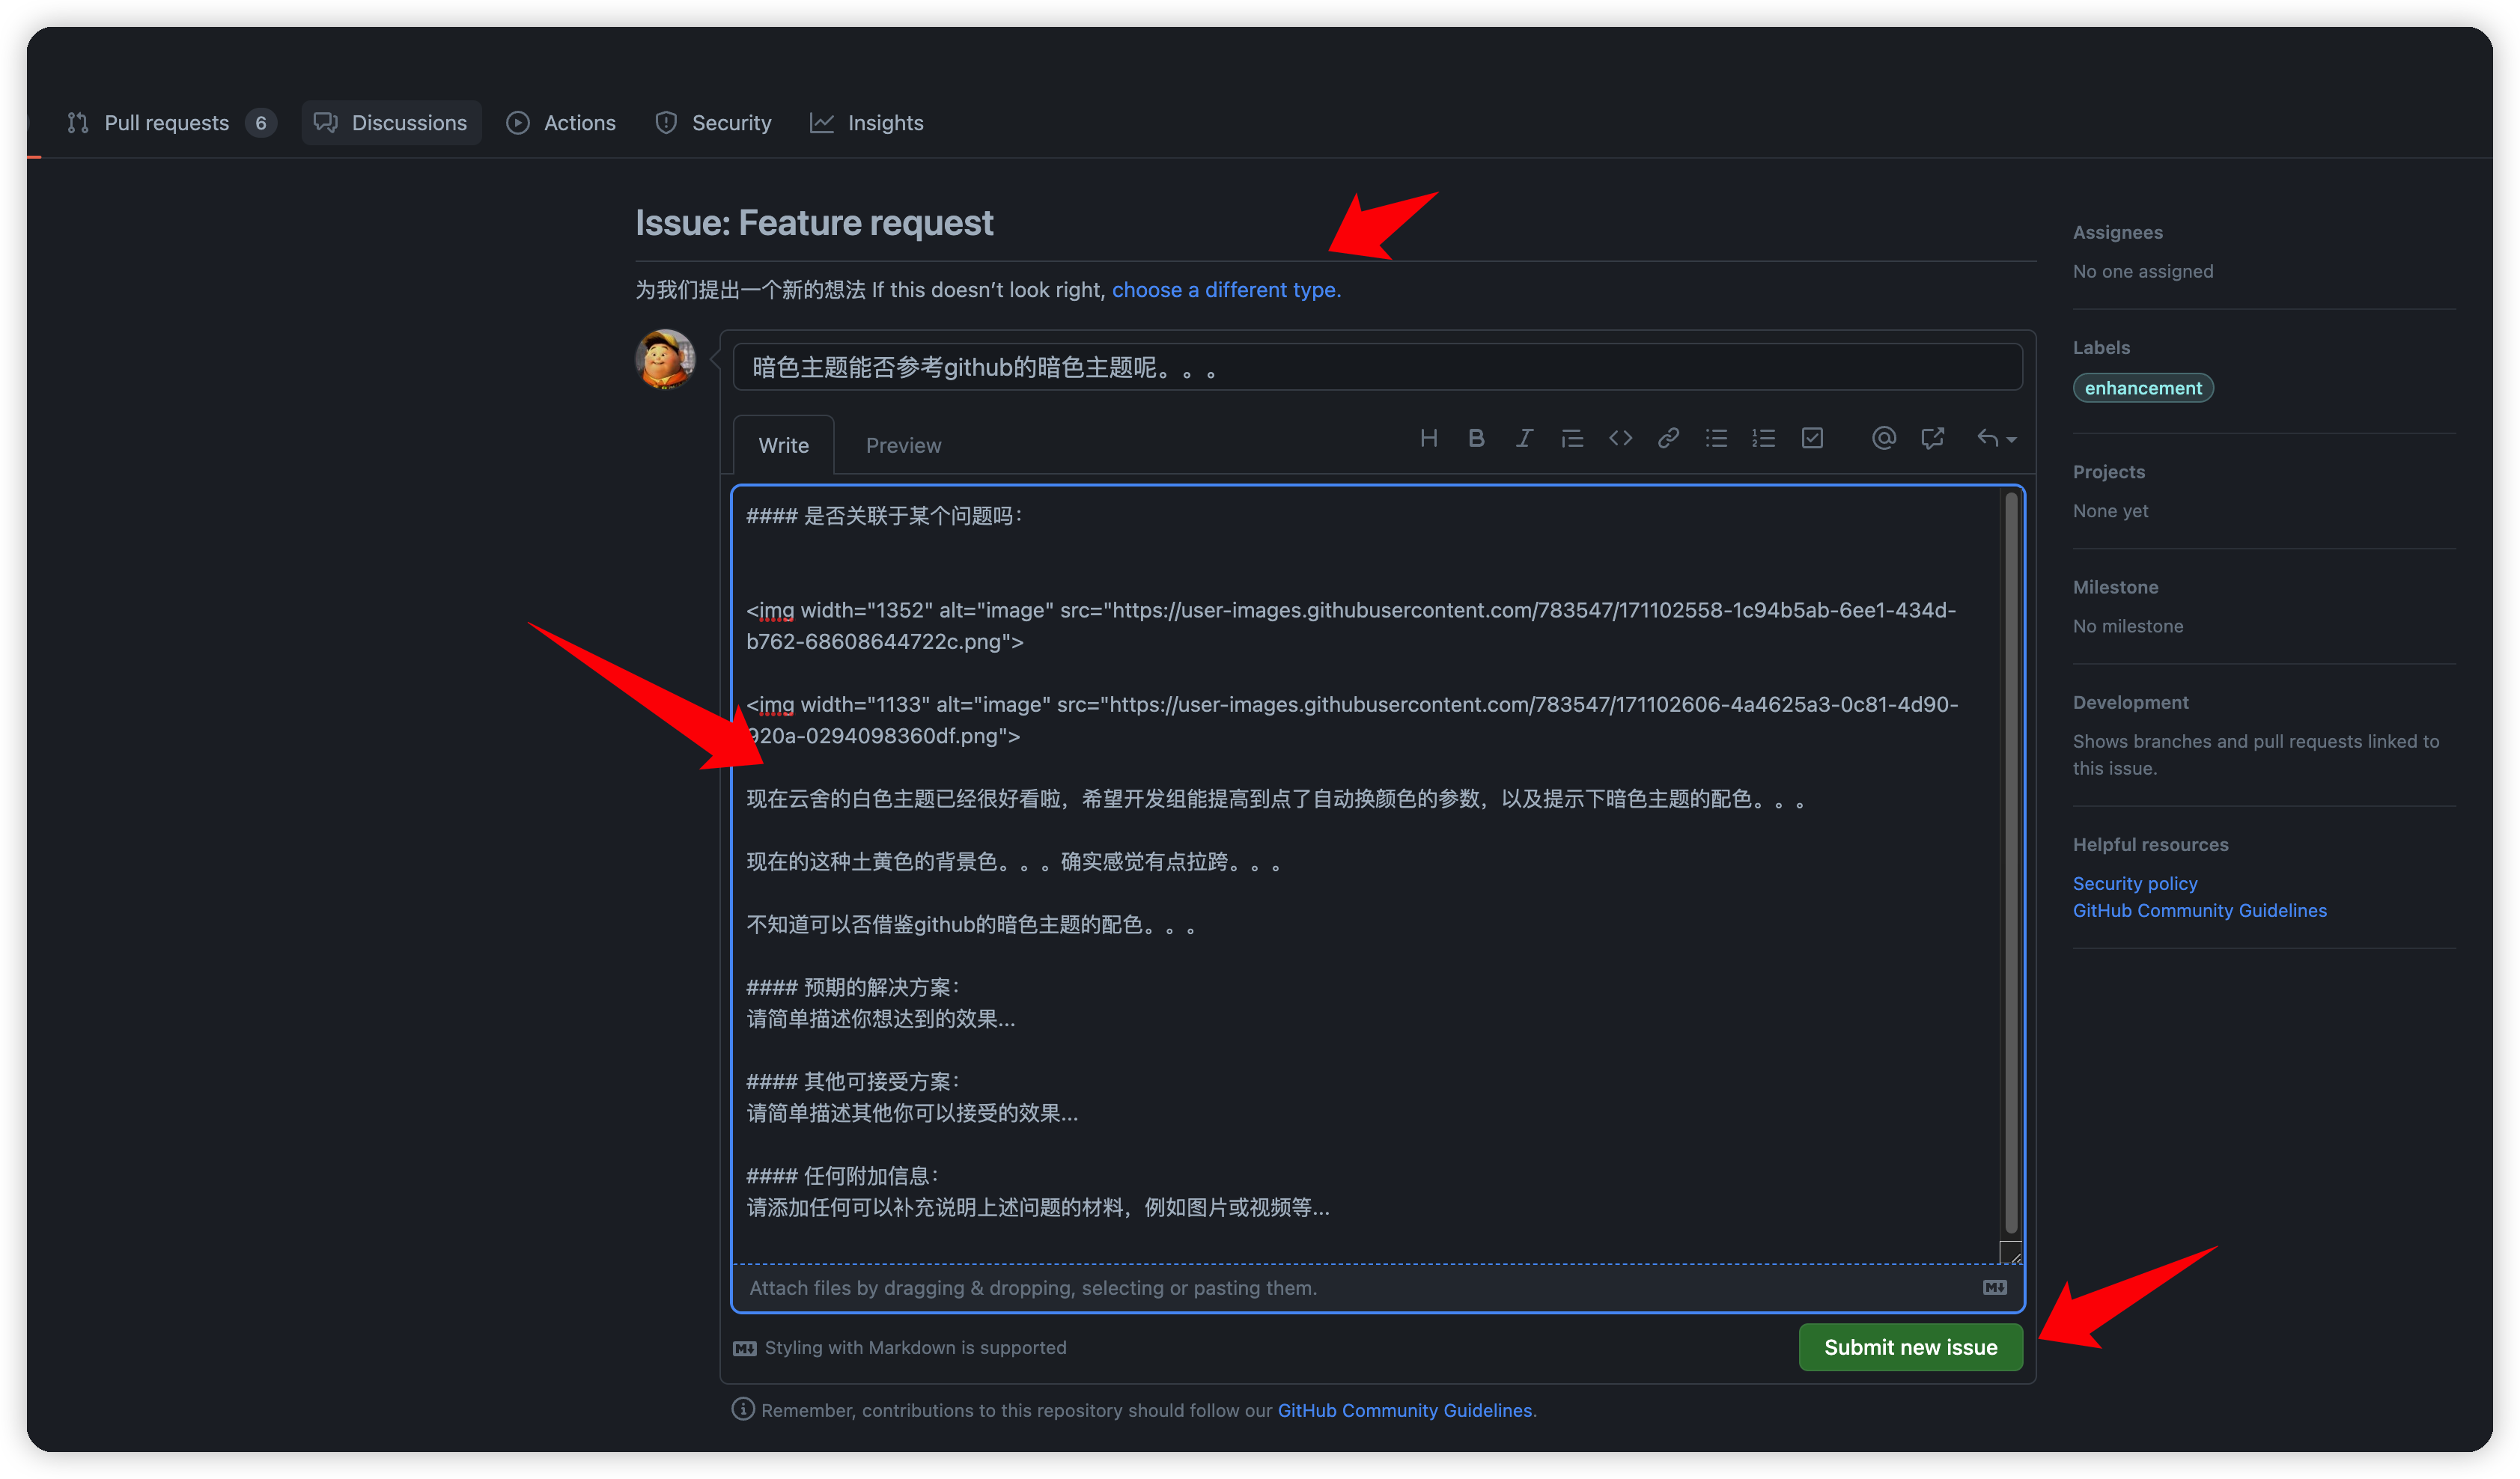The width and height of the screenshot is (2520, 1479).
Task: Click the user avatar thumbnail
Action: pyautogui.click(x=665, y=359)
